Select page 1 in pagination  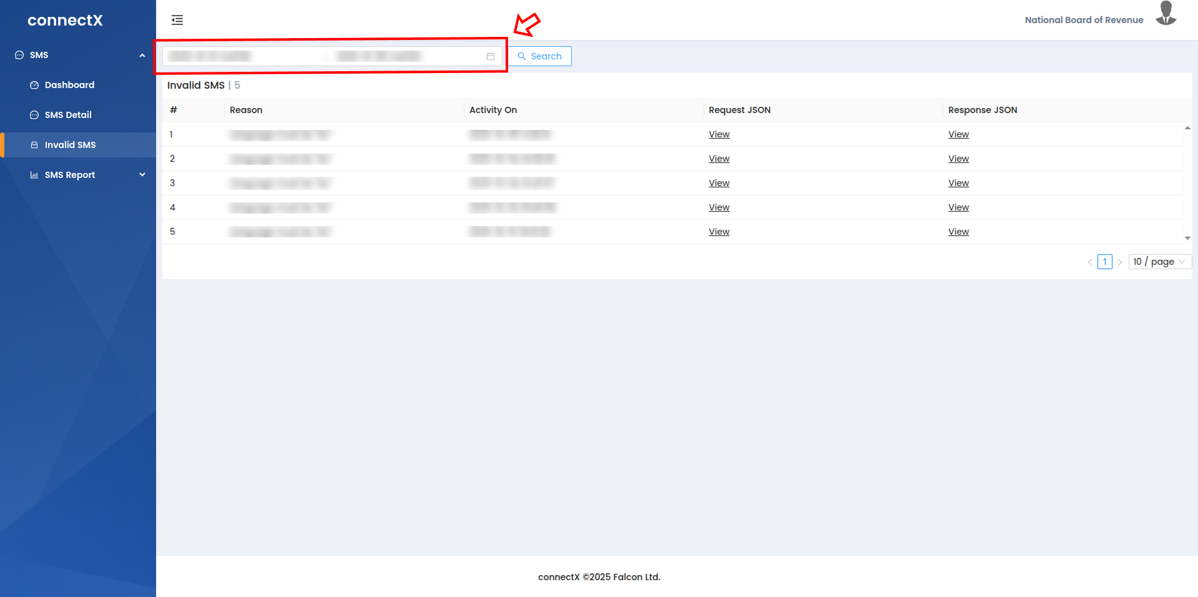[1104, 262]
